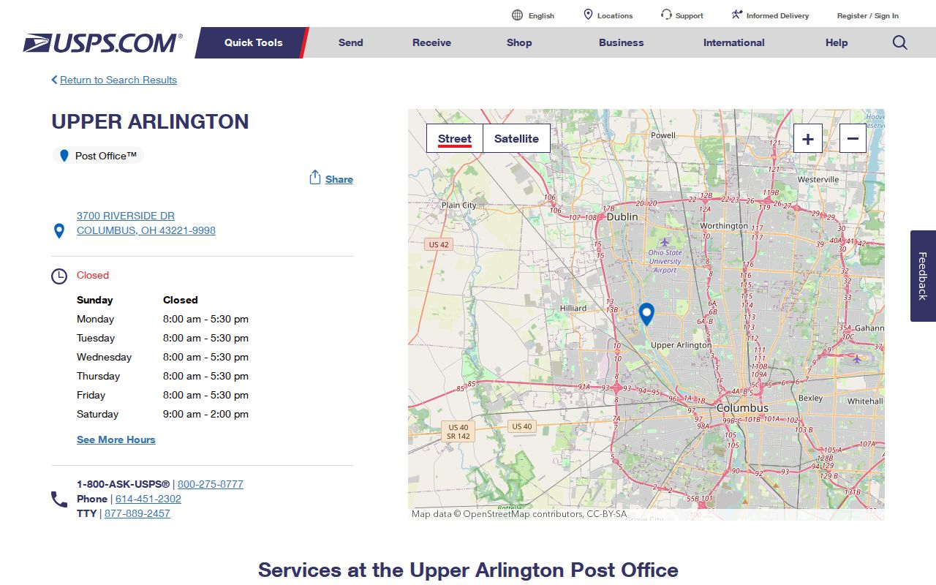This screenshot has height=585, width=936.
Task: Click the Post Office™ label
Action: click(x=106, y=156)
